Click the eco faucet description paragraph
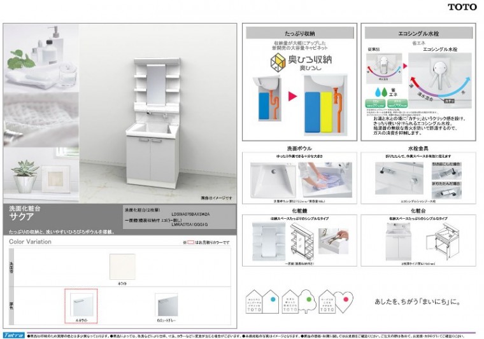Screen dimensions: 484x339 point(419,125)
